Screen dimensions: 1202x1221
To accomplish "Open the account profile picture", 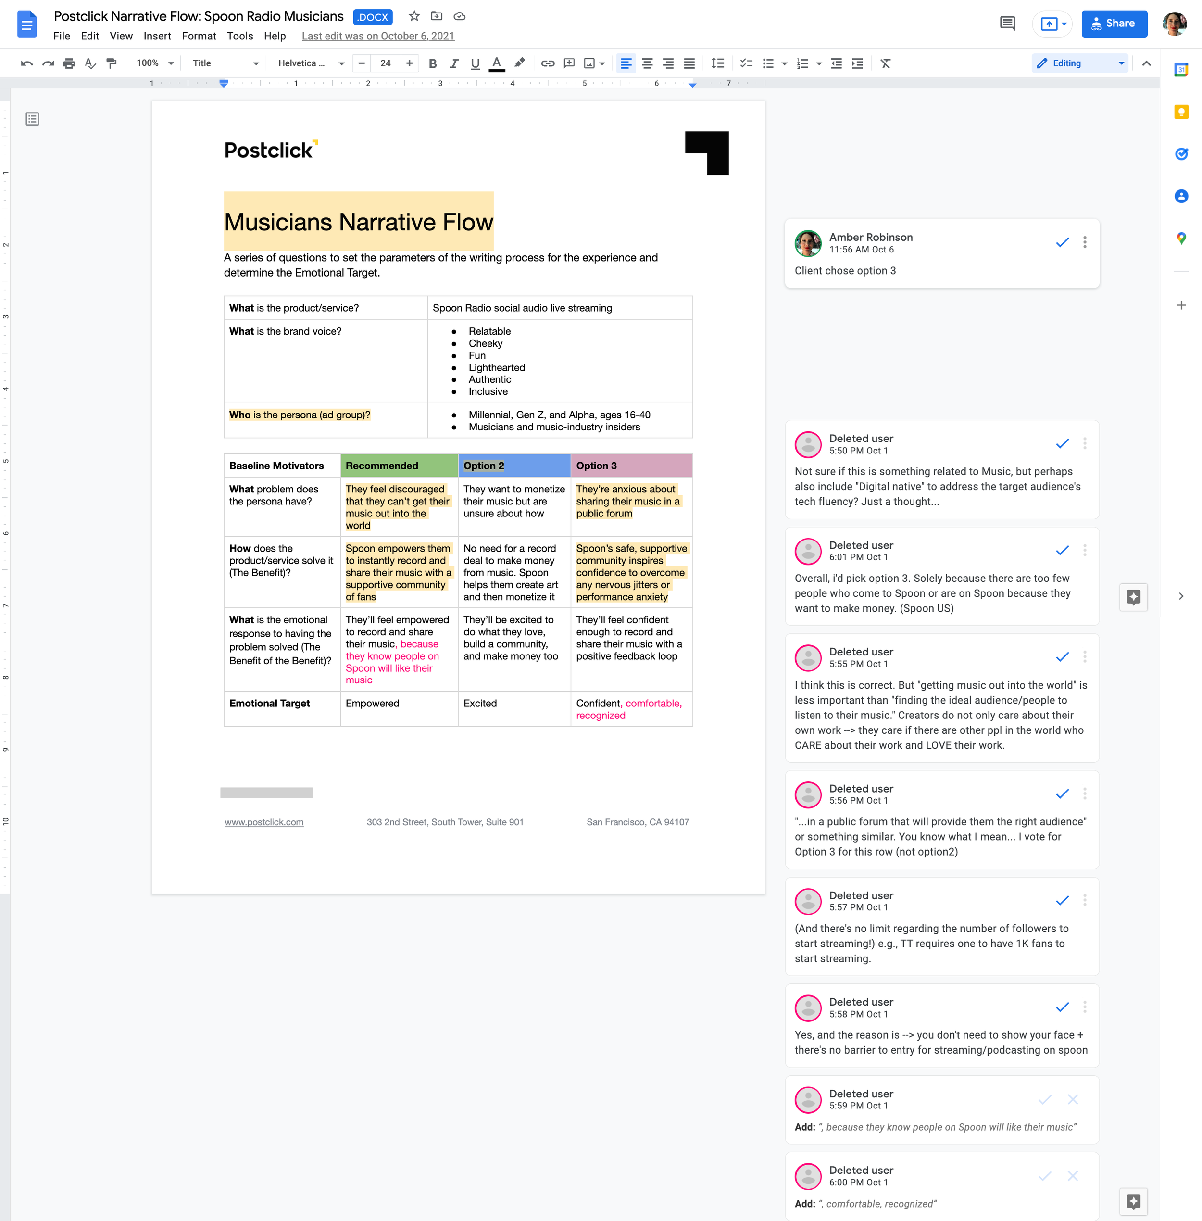I will [x=1174, y=24].
